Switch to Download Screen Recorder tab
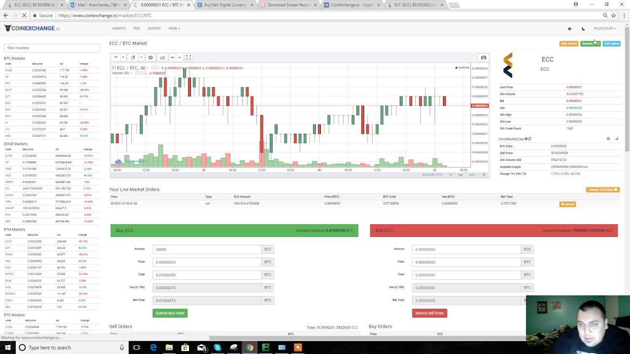The image size is (630, 354). click(x=288, y=5)
